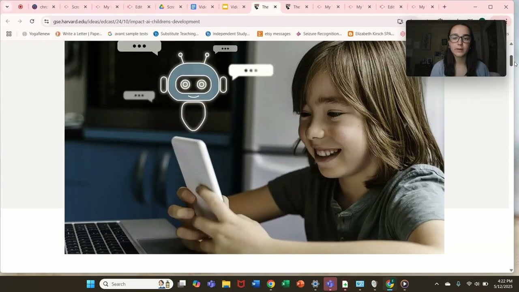The width and height of the screenshot is (519, 292).
Task: Launch PowerPoint from the taskbar
Action: [x=300, y=284]
